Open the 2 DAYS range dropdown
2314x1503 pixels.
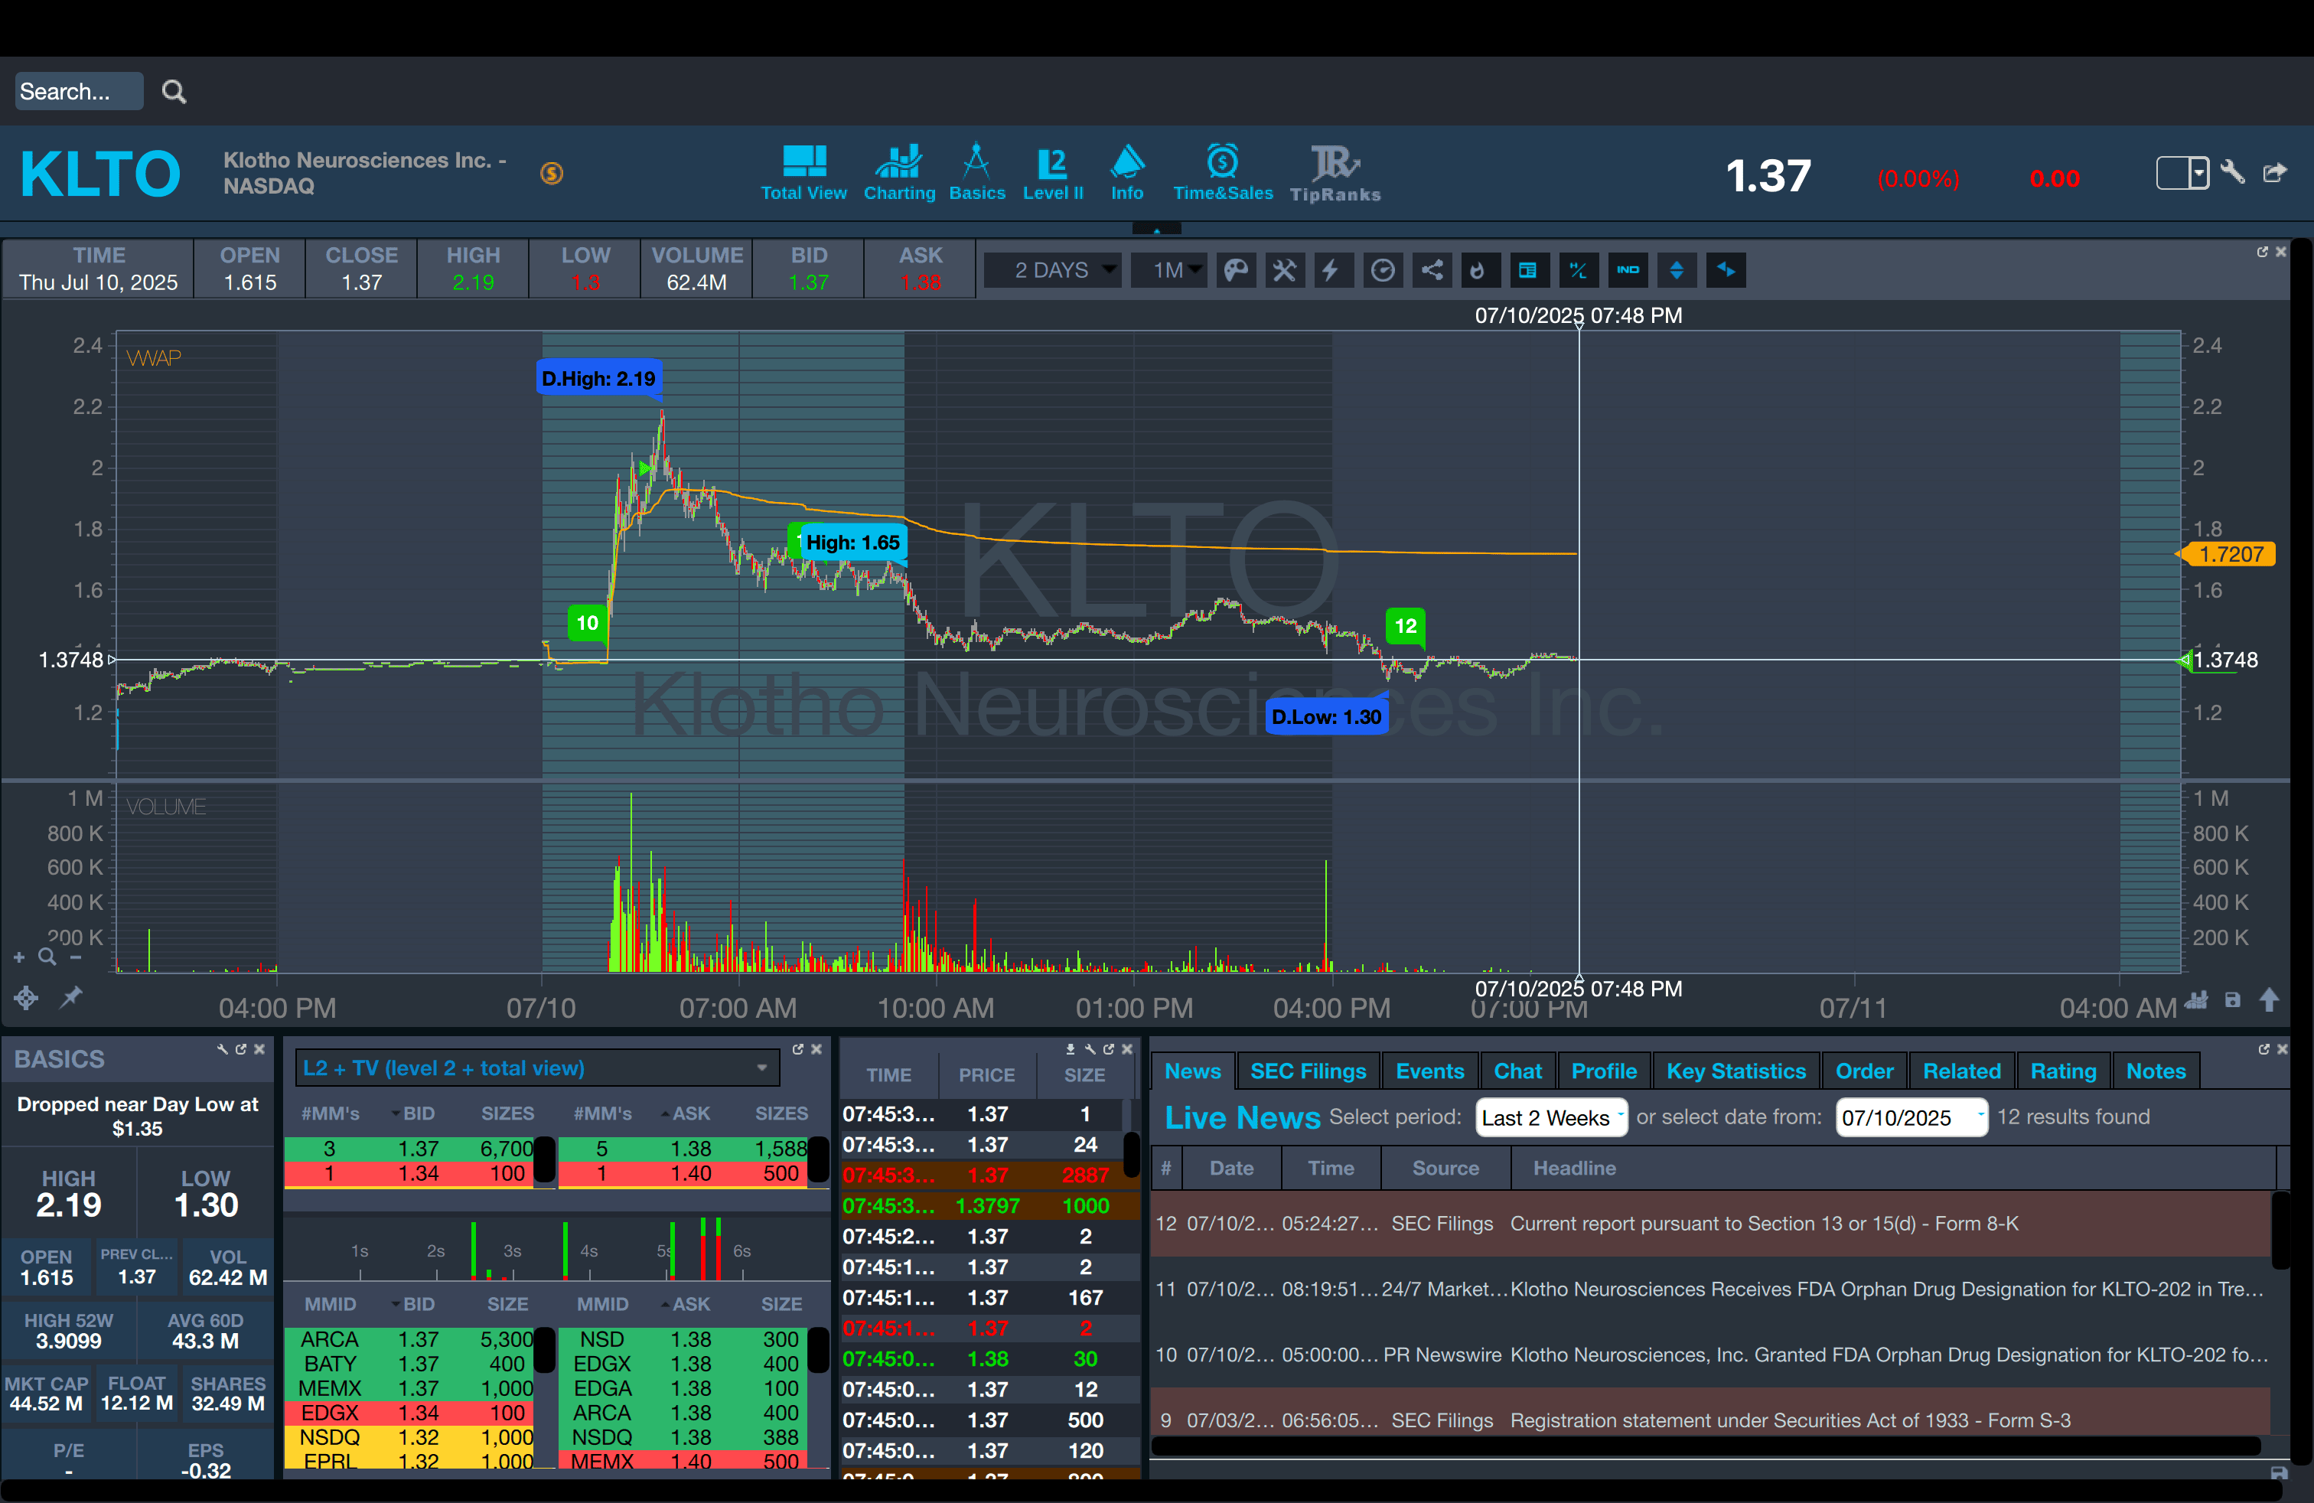pyautogui.click(x=1052, y=270)
